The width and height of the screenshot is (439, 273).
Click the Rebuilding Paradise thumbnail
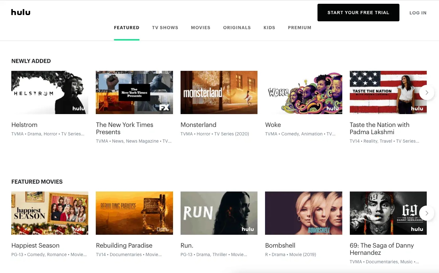click(x=134, y=213)
